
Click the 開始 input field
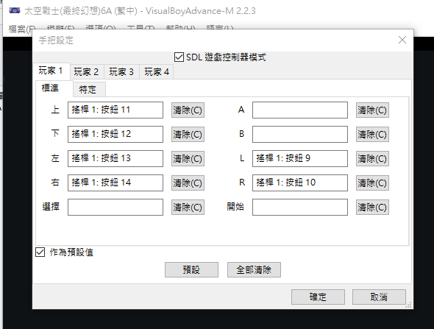(300, 207)
